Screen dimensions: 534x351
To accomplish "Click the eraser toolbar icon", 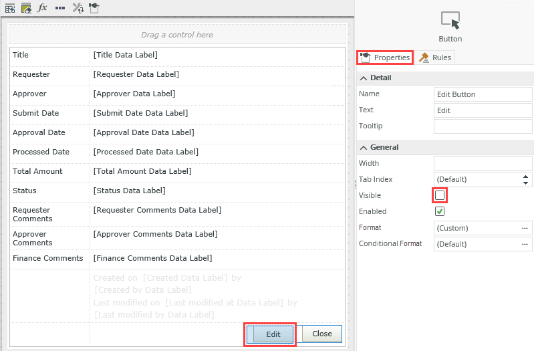I will [26, 8].
